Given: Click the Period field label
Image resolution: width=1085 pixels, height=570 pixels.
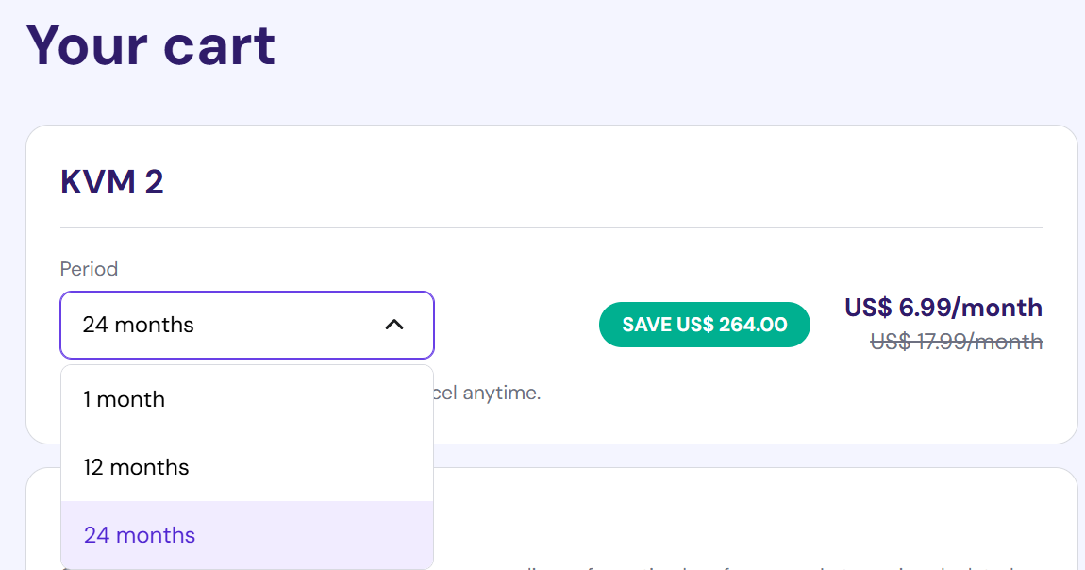Looking at the screenshot, I should (89, 269).
